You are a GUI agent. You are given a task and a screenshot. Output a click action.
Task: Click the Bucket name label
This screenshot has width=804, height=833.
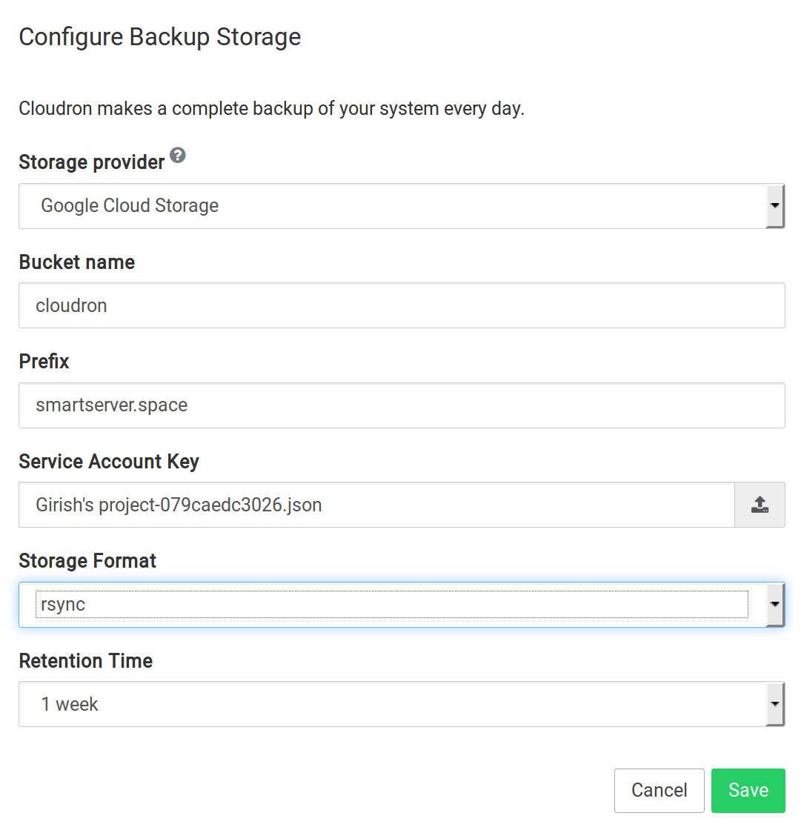77,262
